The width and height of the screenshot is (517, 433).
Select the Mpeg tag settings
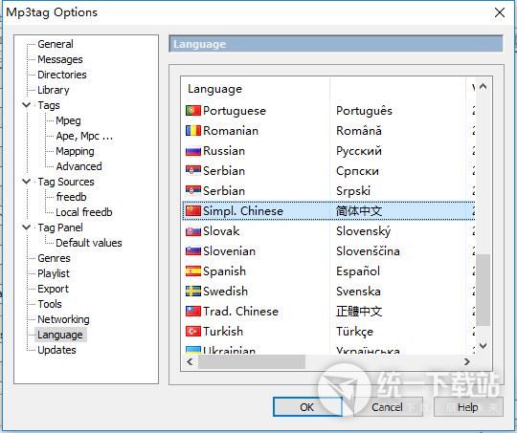[x=68, y=120]
